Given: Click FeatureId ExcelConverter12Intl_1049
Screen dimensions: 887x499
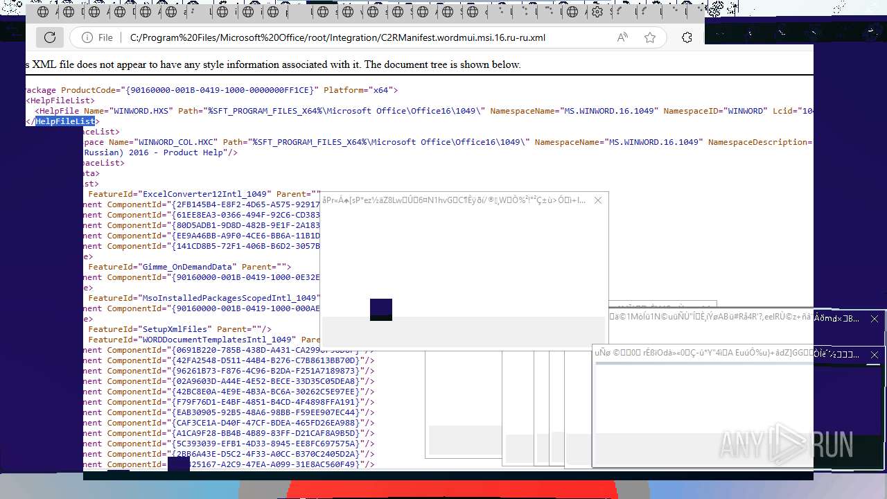Looking at the screenshot, I should 205,194.
